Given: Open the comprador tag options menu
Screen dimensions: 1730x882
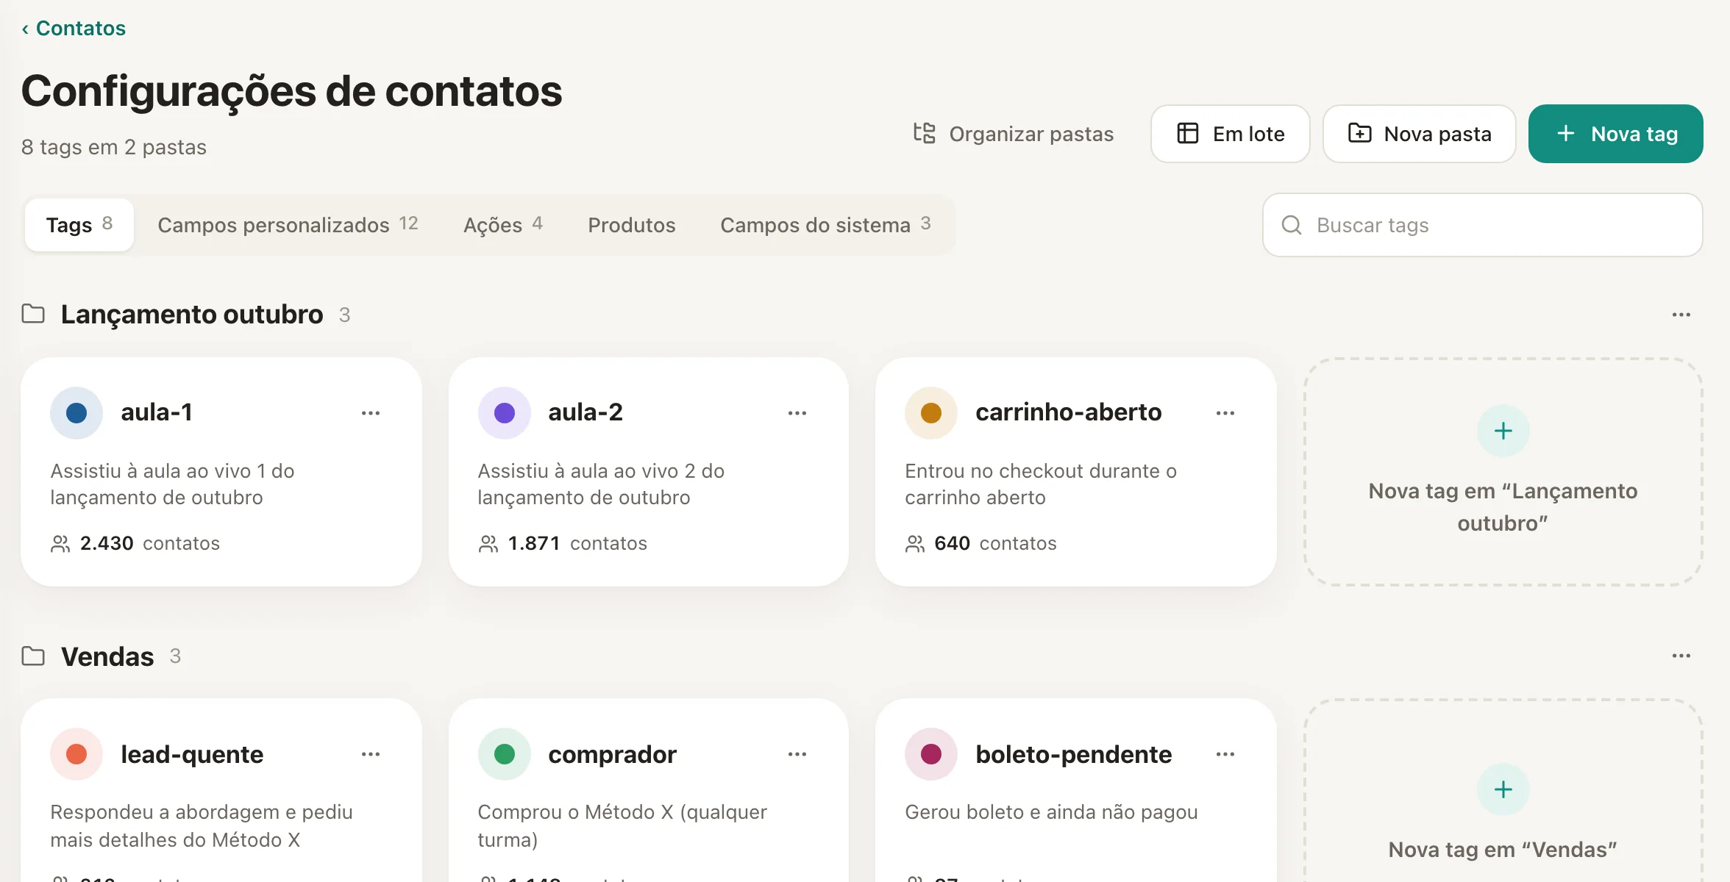Looking at the screenshot, I should pos(797,754).
